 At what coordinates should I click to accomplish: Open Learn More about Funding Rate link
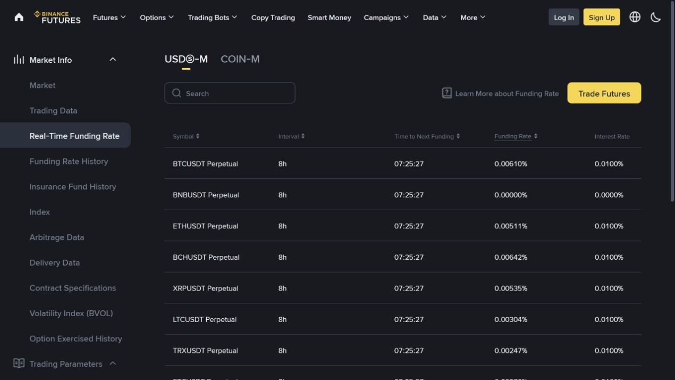(507, 94)
